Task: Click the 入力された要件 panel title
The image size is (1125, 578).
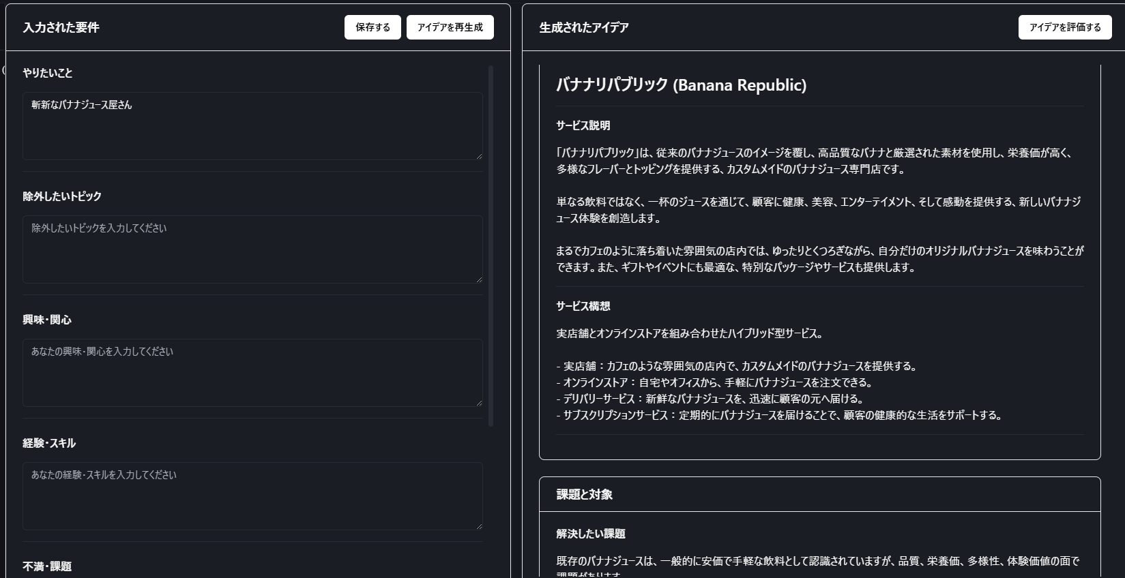Action: pyautogui.click(x=61, y=27)
